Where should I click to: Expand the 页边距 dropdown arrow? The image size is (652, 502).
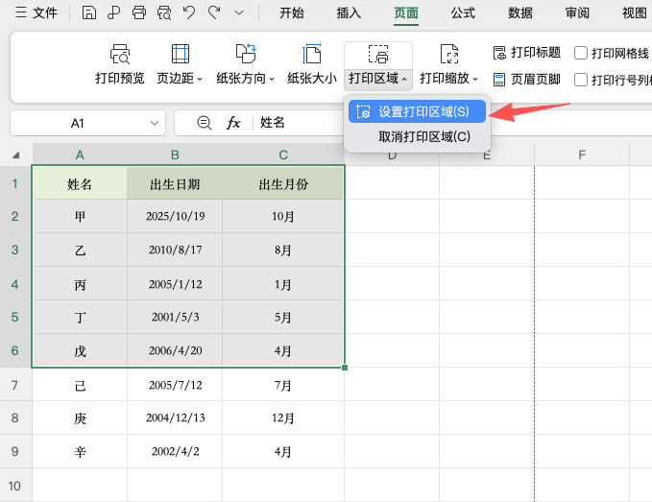click(200, 79)
